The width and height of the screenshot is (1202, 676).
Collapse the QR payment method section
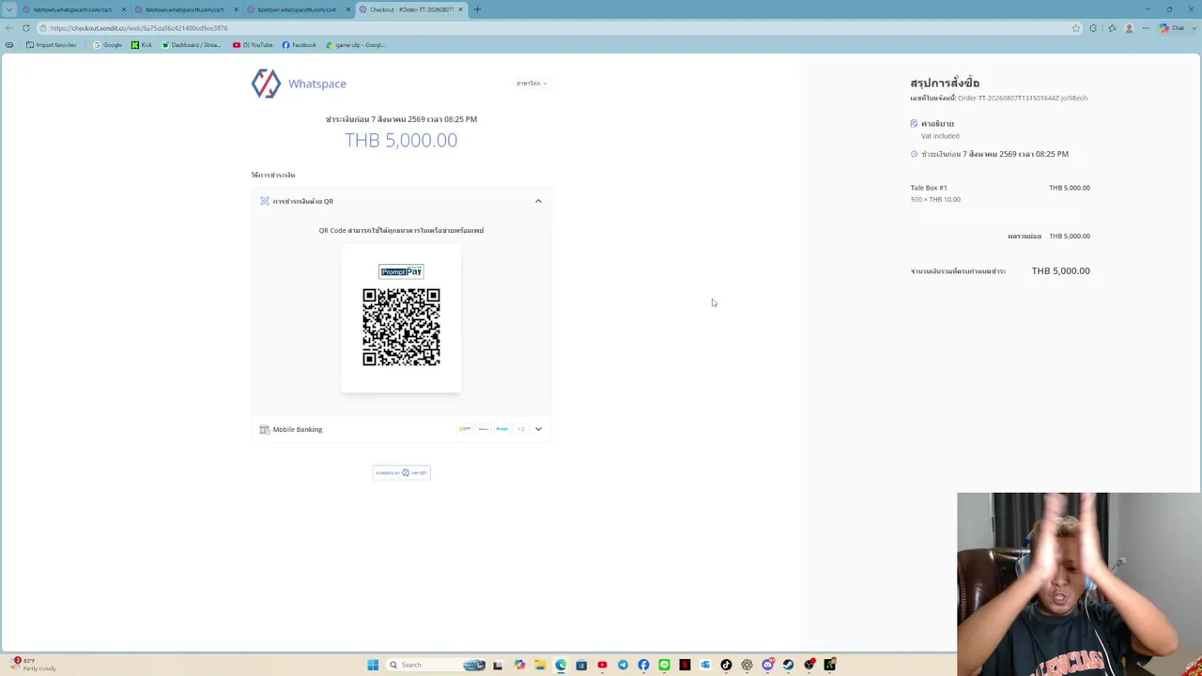point(538,201)
